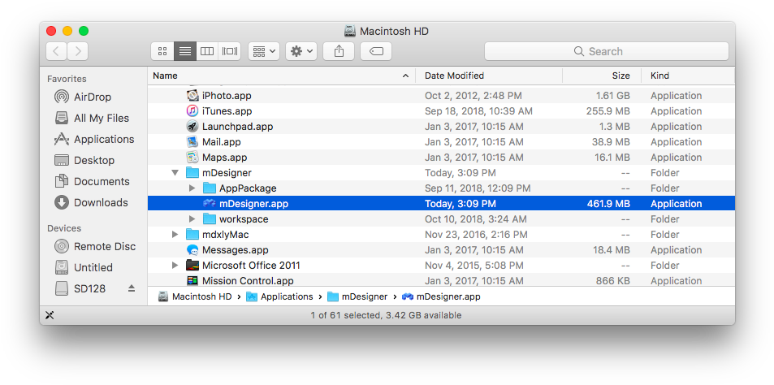Select iPhoto.app icon

pos(192,96)
